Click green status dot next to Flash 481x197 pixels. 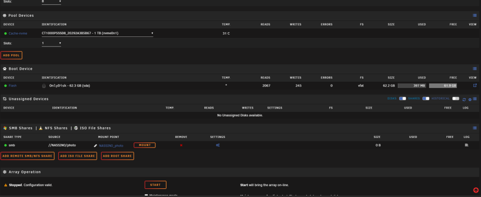pyautogui.click(x=5, y=86)
